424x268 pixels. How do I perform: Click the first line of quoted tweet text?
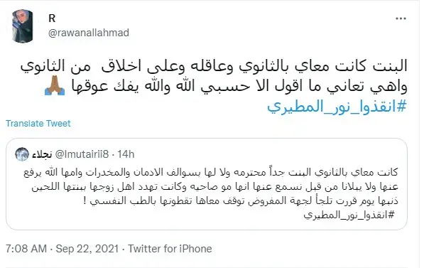point(211,173)
